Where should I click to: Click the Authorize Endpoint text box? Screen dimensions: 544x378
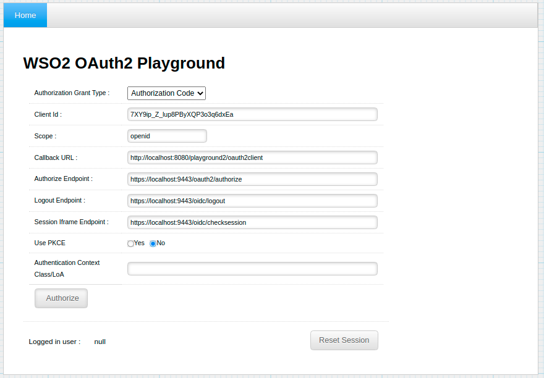click(252, 179)
